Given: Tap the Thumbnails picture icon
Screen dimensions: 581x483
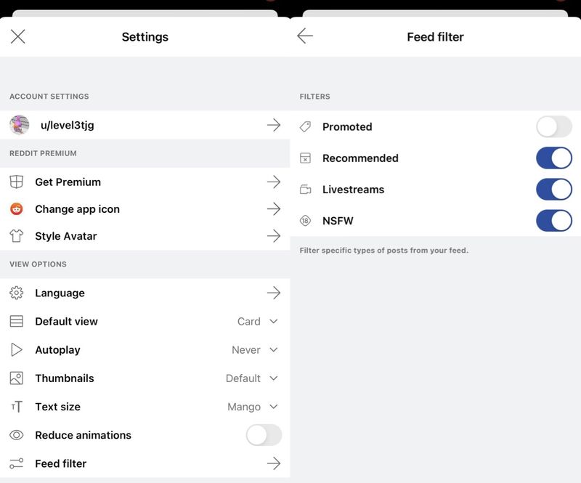Looking at the screenshot, I should coord(16,378).
